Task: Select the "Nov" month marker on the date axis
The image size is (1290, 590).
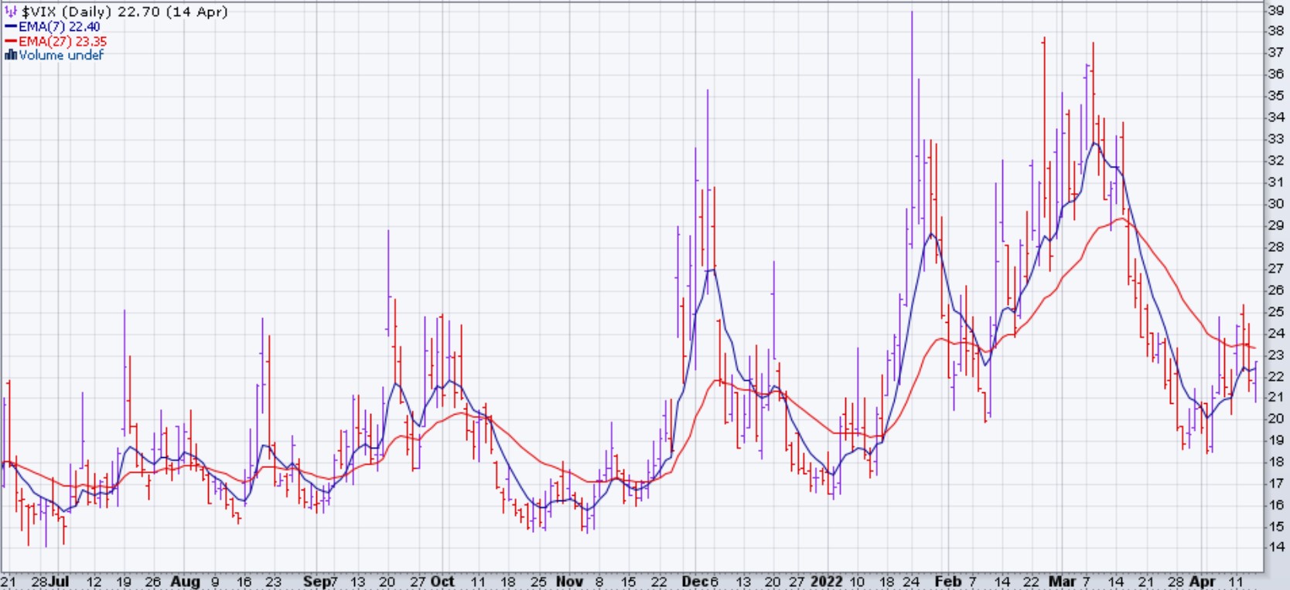Action: (x=569, y=581)
